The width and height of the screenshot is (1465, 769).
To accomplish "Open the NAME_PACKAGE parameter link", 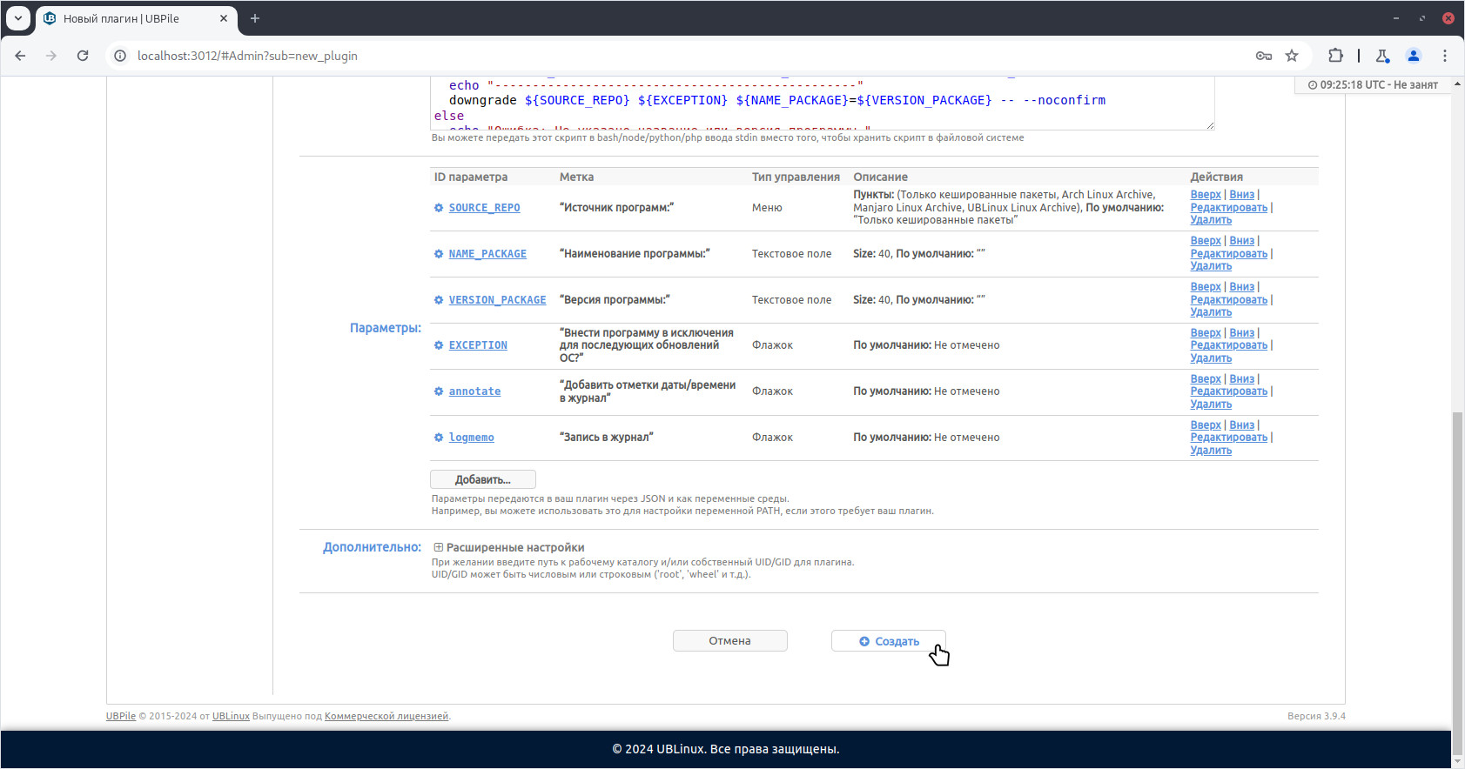I will click(x=487, y=254).
